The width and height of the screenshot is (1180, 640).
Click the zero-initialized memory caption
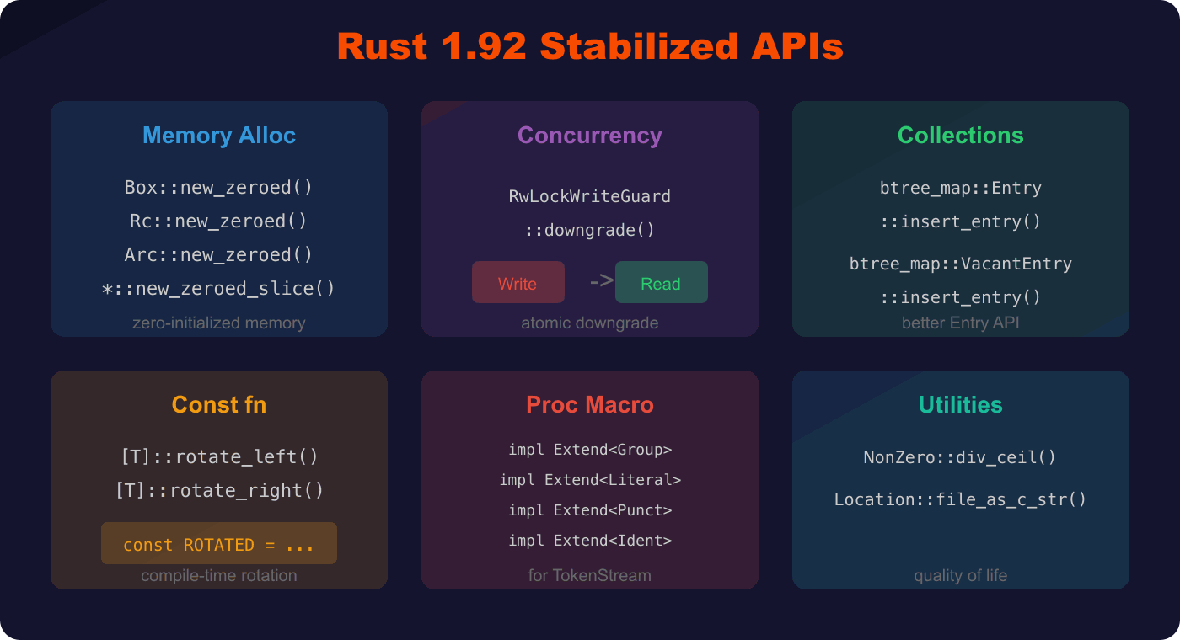(x=219, y=323)
